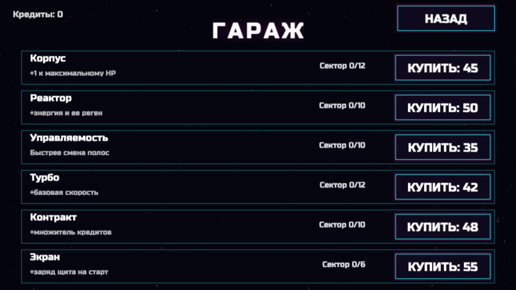Click the Сектор 0/6 counter for Экран
Screen dimensions: 516x290
(x=344, y=264)
